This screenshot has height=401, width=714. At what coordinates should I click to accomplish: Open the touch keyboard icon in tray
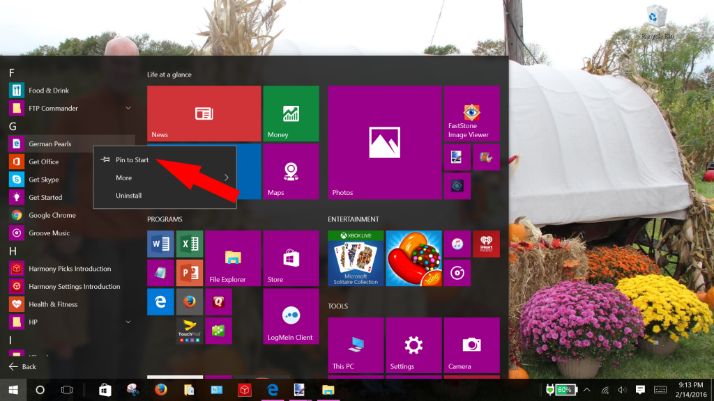click(x=660, y=390)
